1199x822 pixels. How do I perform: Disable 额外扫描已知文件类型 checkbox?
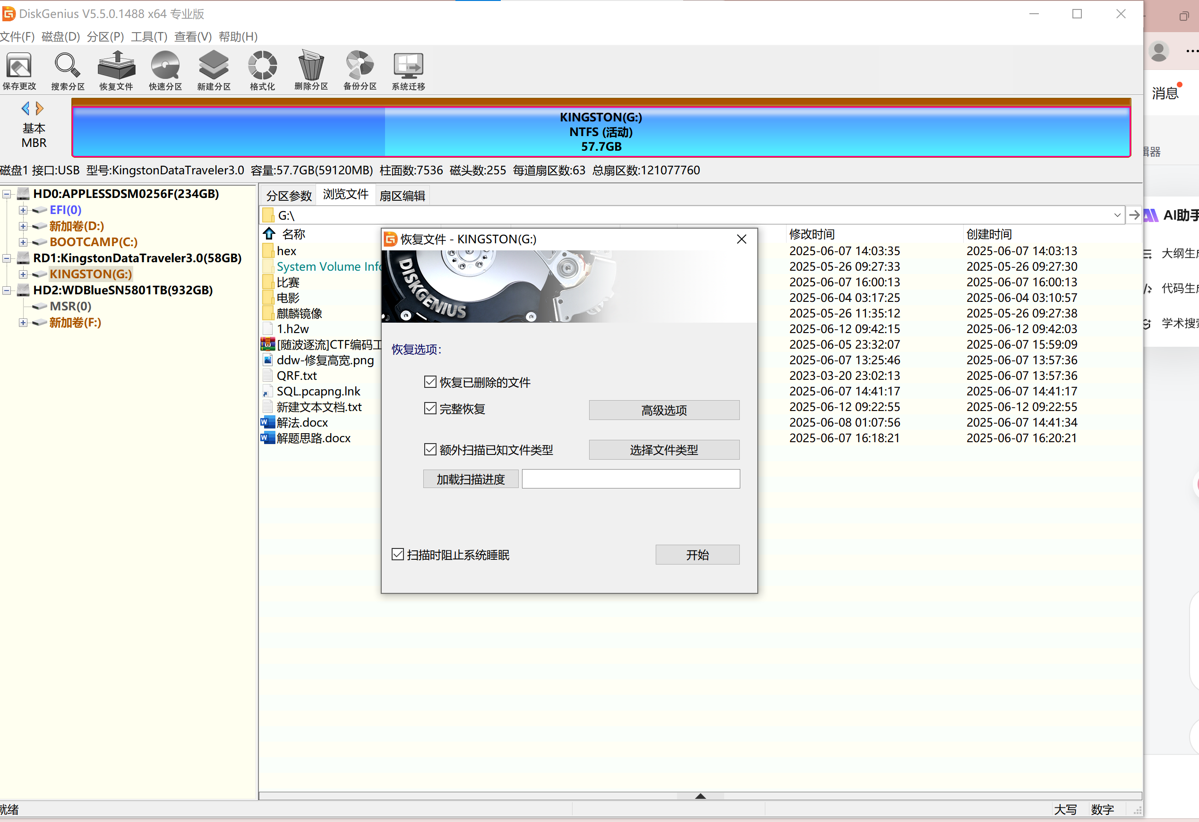(430, 449)
